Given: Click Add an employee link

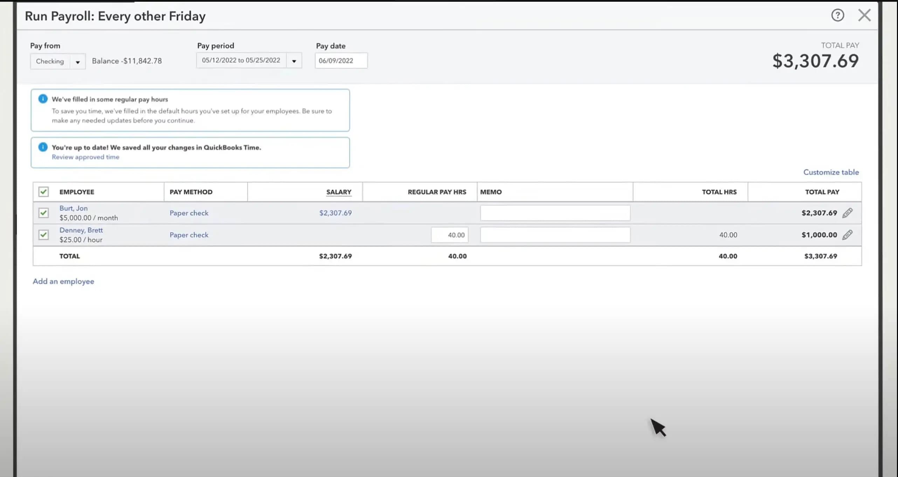Looking at the screenshot, I should 63,281.
